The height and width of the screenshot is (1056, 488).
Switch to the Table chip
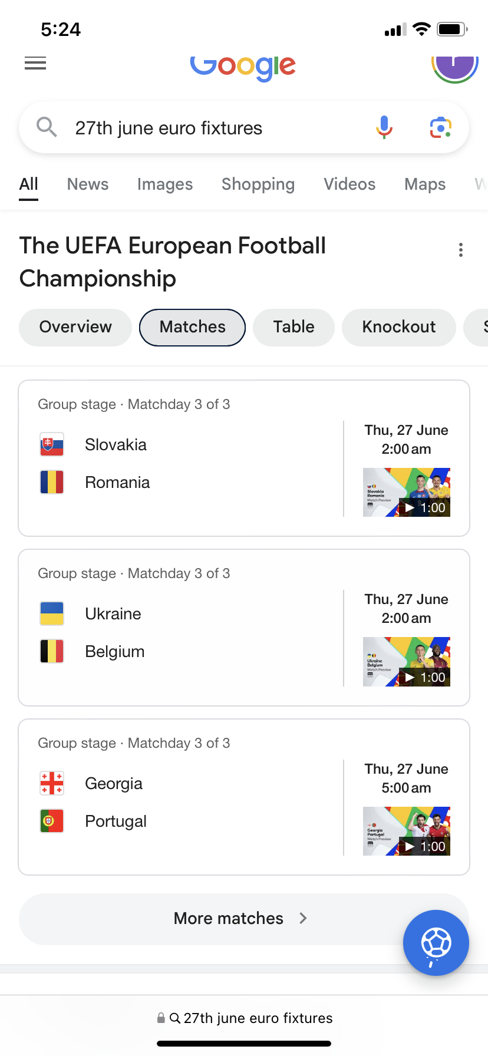(294, 327)
